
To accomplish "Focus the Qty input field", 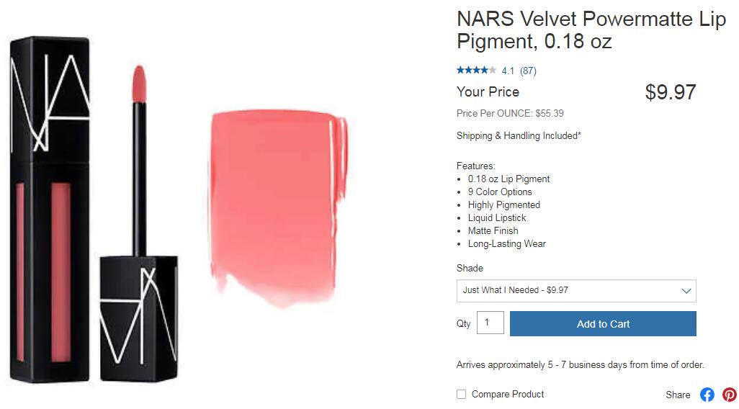I will 491,323.
